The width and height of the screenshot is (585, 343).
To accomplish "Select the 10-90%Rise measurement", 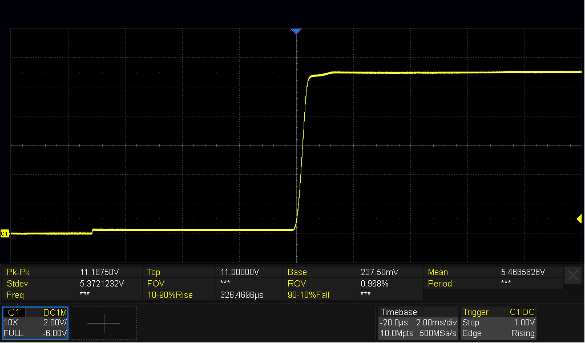I will point(170,295).
